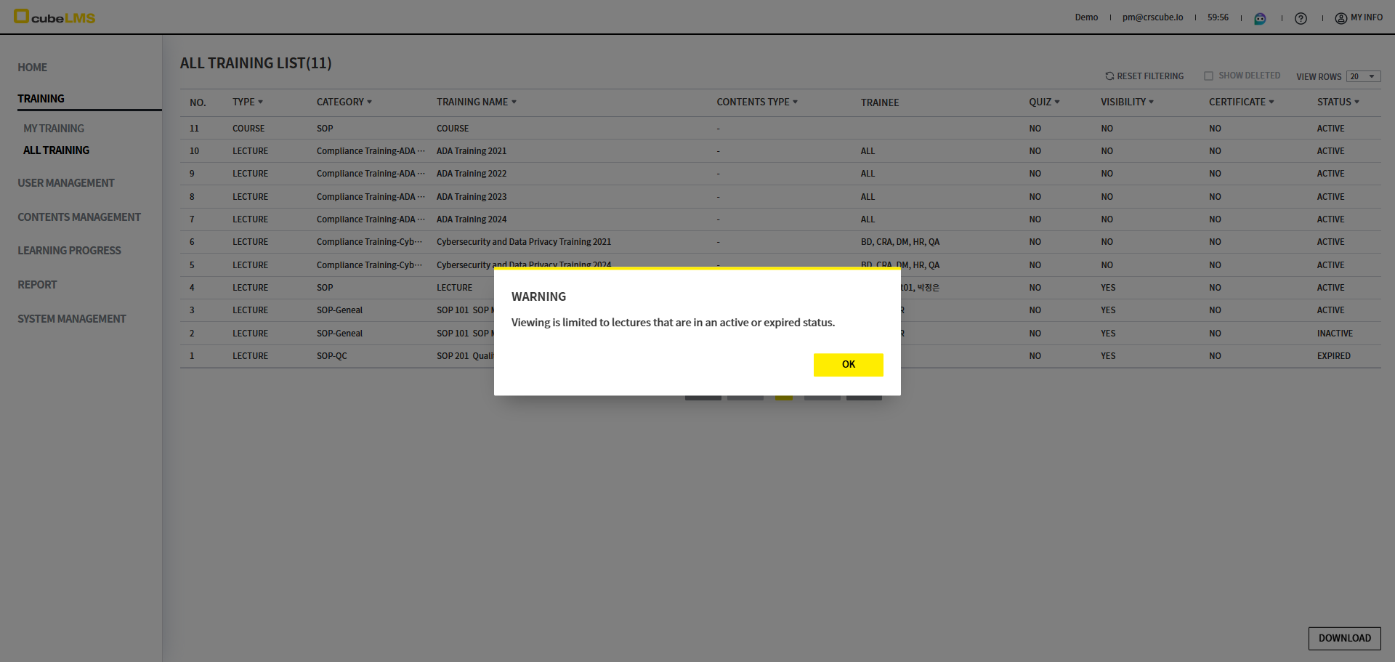Expand the Type column filter
Screen dimensions: 1395x662
tap(260, 102)
